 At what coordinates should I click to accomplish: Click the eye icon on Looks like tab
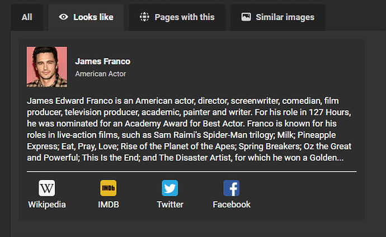coord(63,17)
